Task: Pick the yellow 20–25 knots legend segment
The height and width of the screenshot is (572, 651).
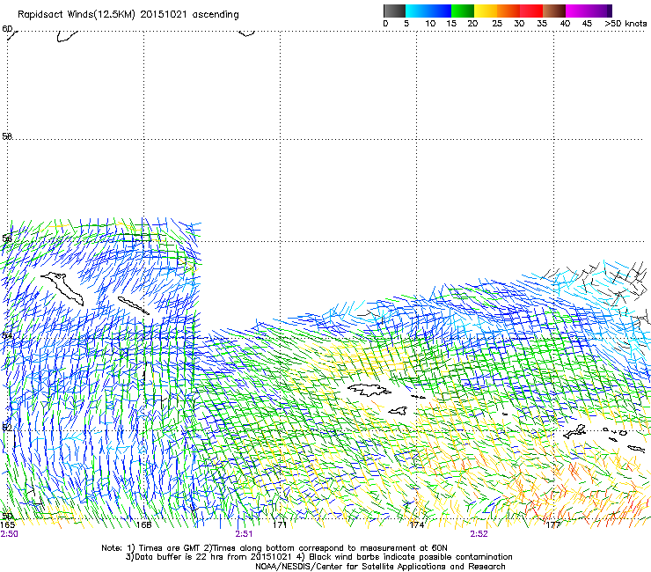Action: pos(486,11)
